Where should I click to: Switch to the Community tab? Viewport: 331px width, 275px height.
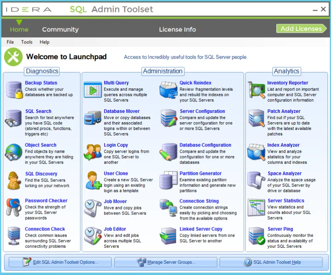[x=60, y=29]
